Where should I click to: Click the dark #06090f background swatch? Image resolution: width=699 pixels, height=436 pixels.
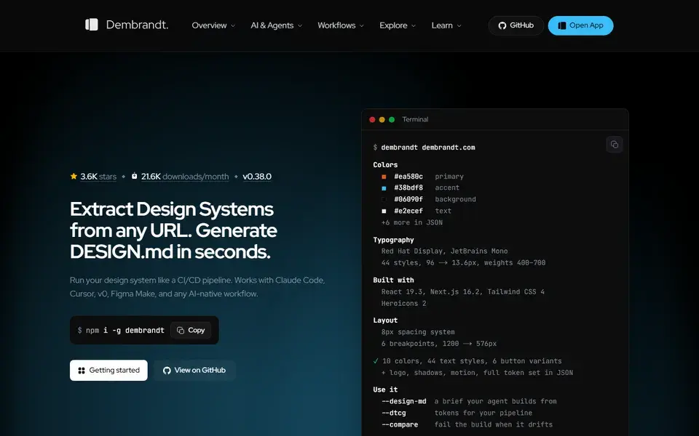[384, 199]
